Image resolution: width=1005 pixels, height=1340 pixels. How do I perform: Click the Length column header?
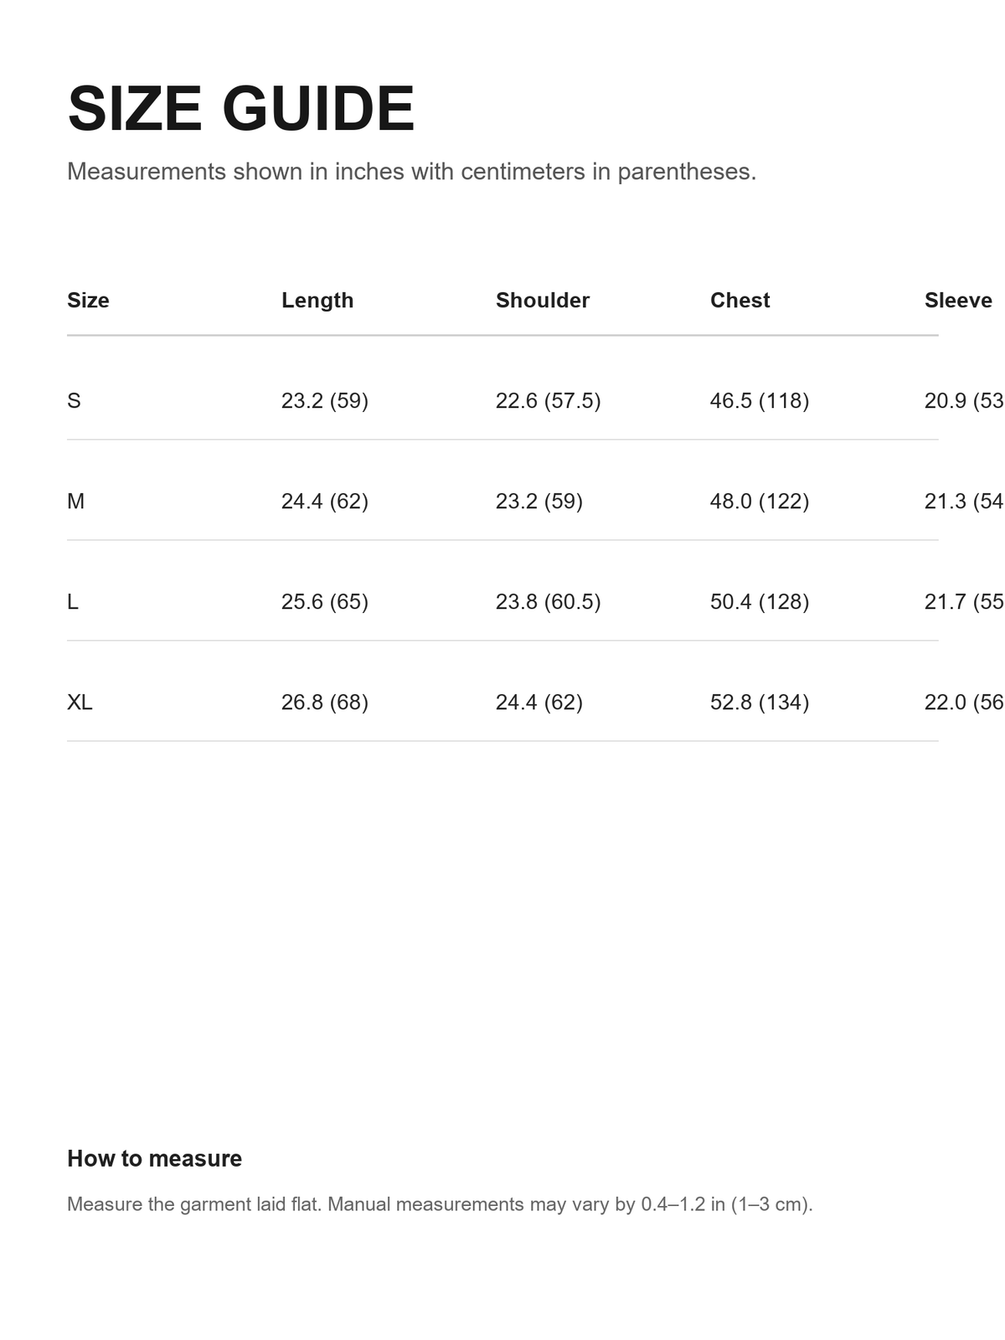tap(317, 300)
